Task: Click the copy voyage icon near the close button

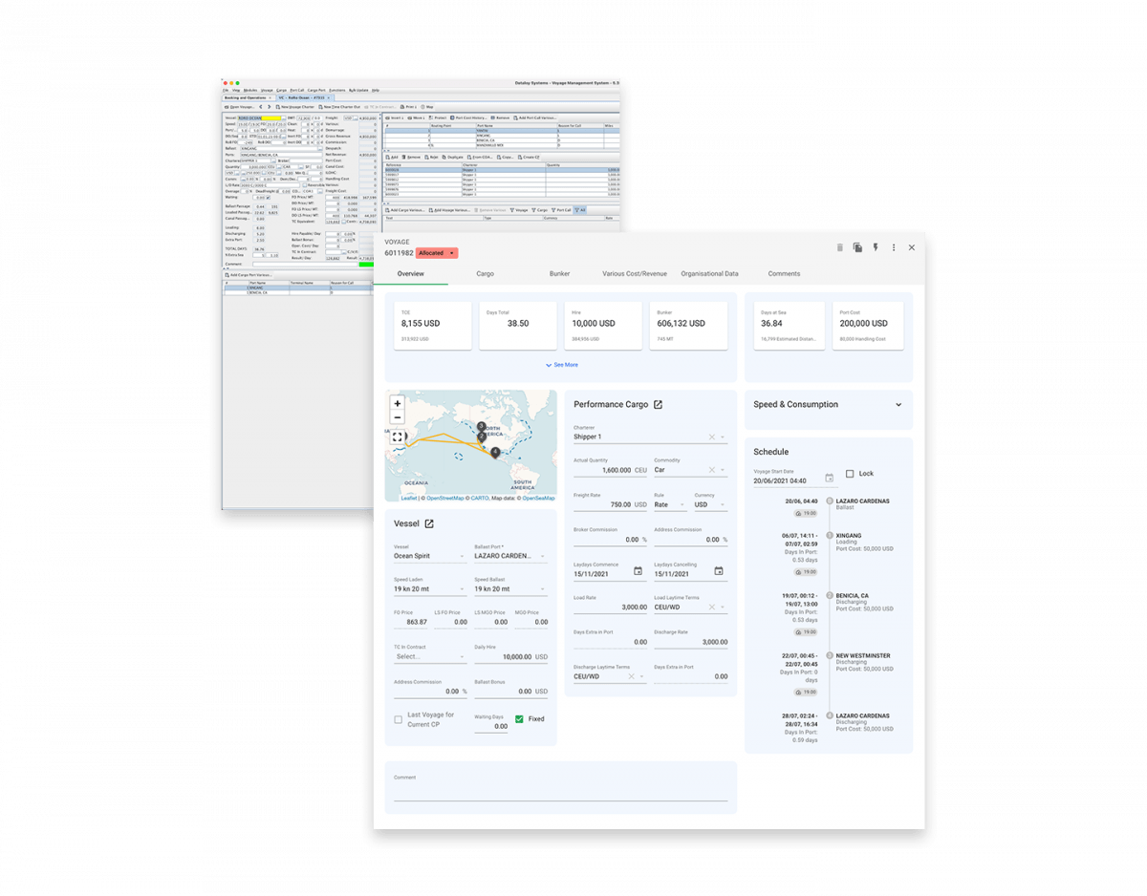Action: click(x=857, y=247)
